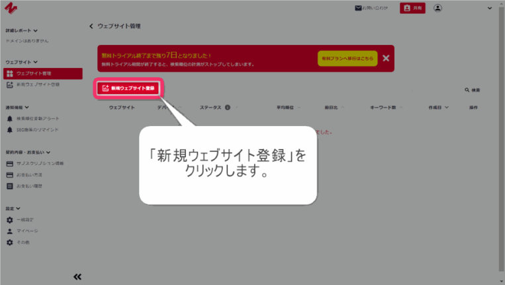Collapse the 設定 sidebar section
The width and height of the screenshot is (505, 285).
(13, 208)
